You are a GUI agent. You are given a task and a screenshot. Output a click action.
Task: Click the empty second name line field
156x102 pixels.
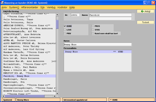110,19
